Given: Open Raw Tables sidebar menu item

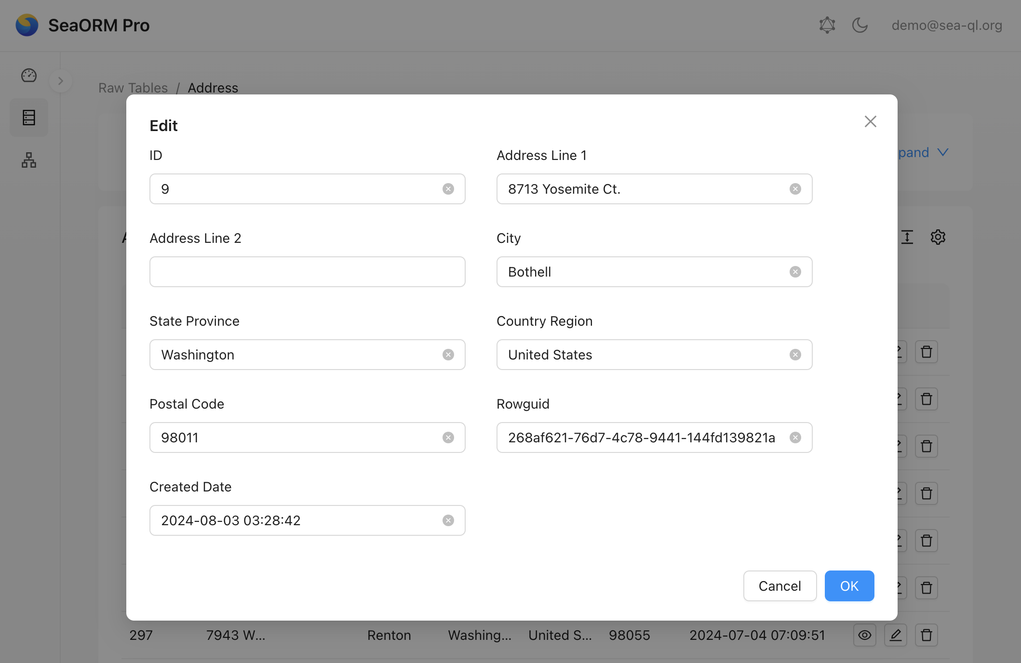Looking at the screenshot, I should [29, 118].
